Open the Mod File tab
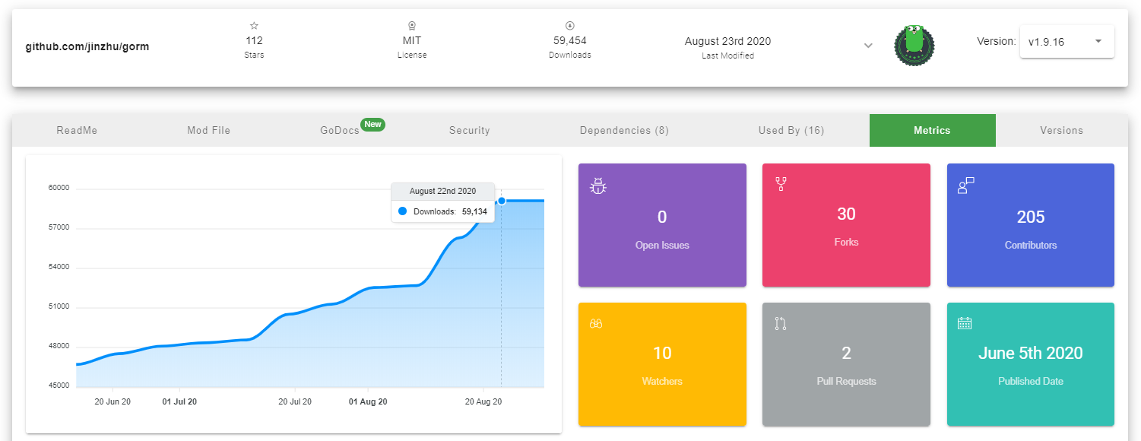 [x=208, y=130]
